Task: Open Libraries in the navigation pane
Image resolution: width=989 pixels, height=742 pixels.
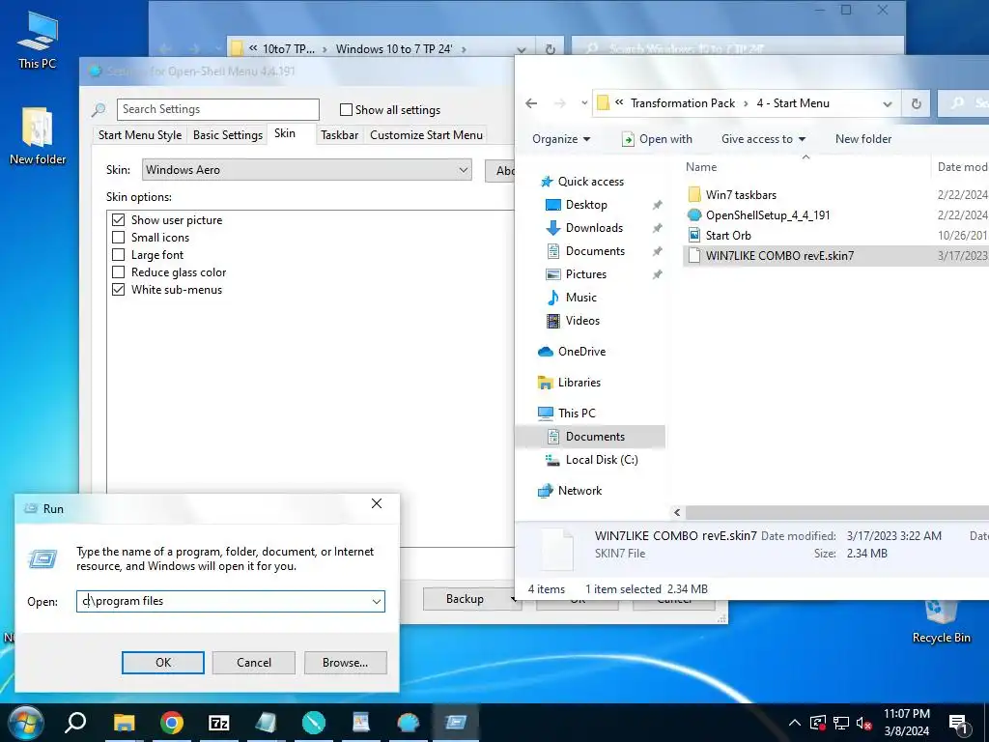Action: [569, 383]
